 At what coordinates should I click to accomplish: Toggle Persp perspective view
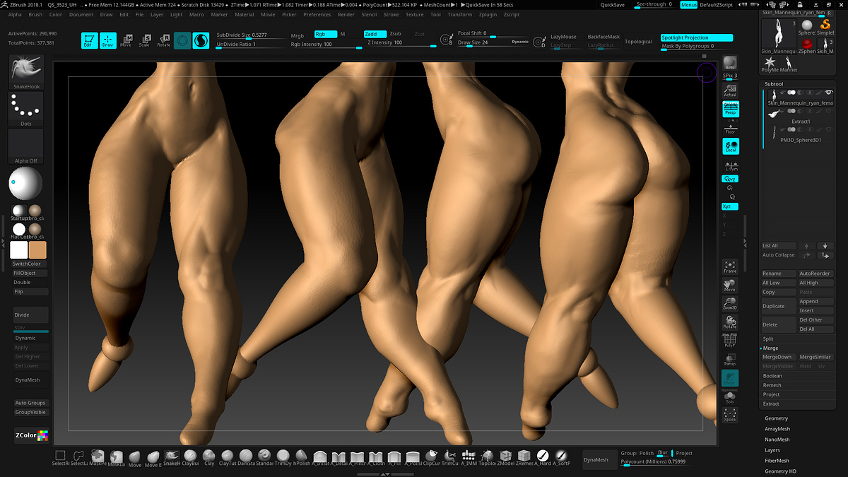(730, 109)
